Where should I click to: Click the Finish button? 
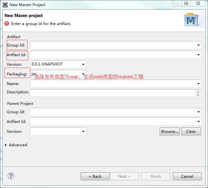[156, 176]
